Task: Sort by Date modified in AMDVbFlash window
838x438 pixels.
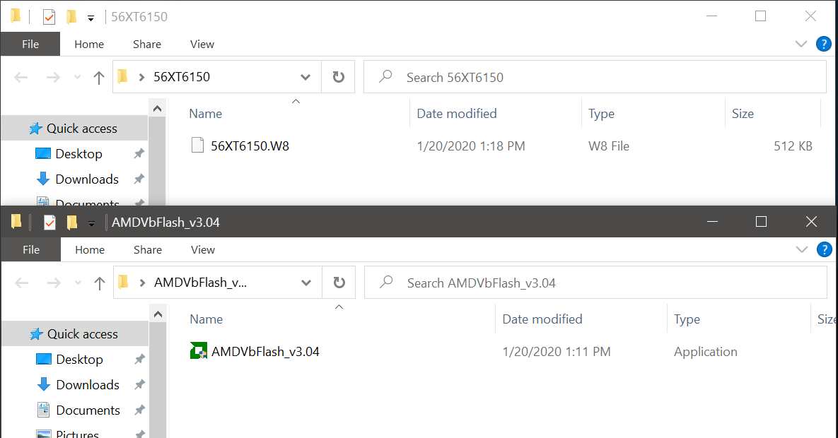Action: 542,319
